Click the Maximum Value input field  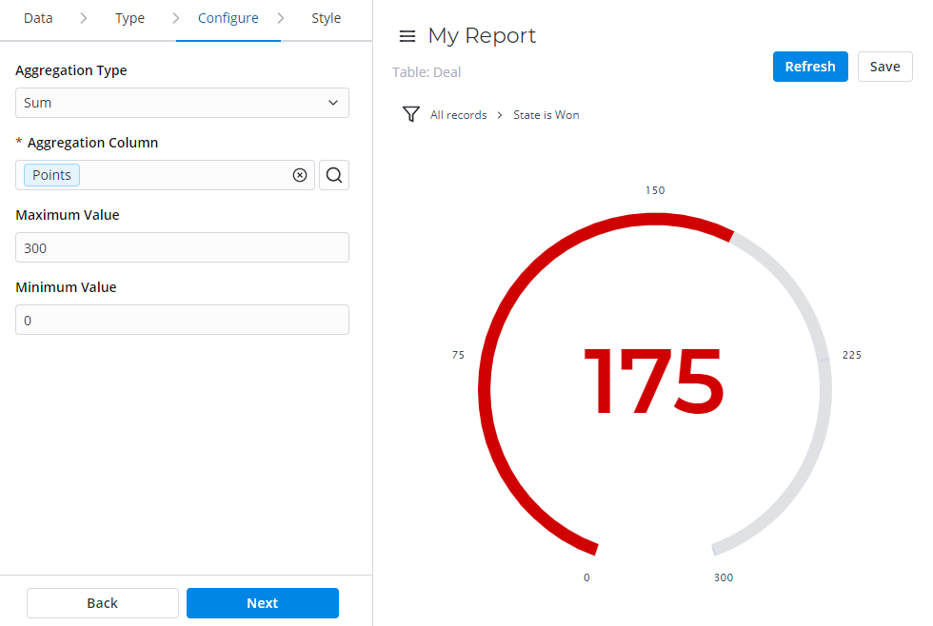[182, 247]
